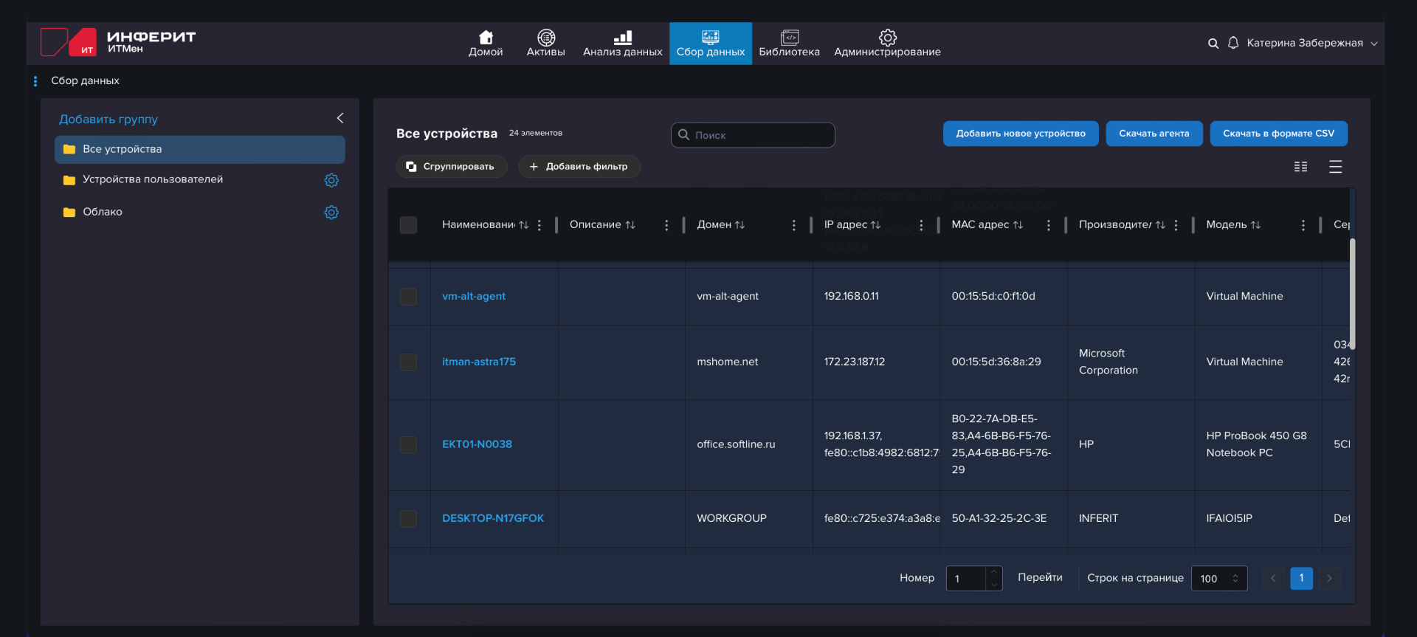The image size is (1417, 637).
Task: Click Скачать агента button
Action: [1154, 134]
